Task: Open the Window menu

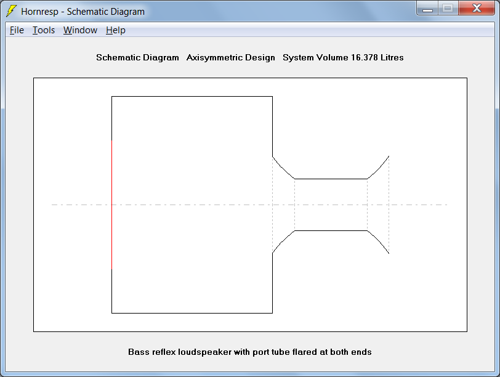Action: (80, 30)
